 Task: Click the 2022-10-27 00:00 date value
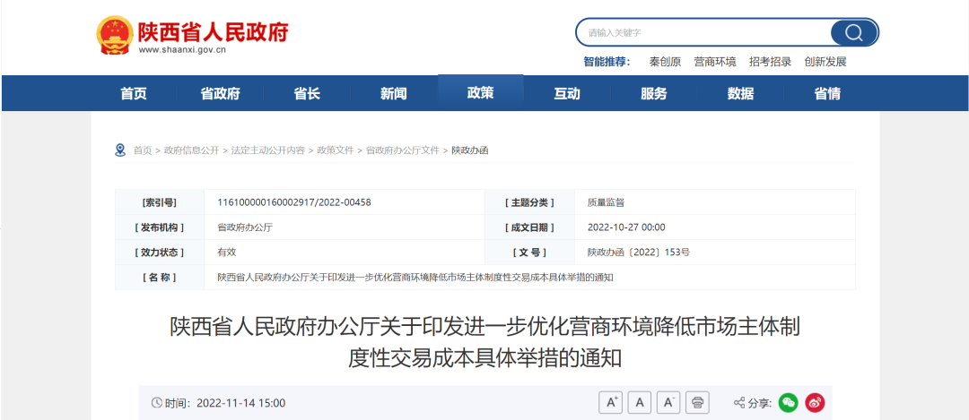click(626, 227)
